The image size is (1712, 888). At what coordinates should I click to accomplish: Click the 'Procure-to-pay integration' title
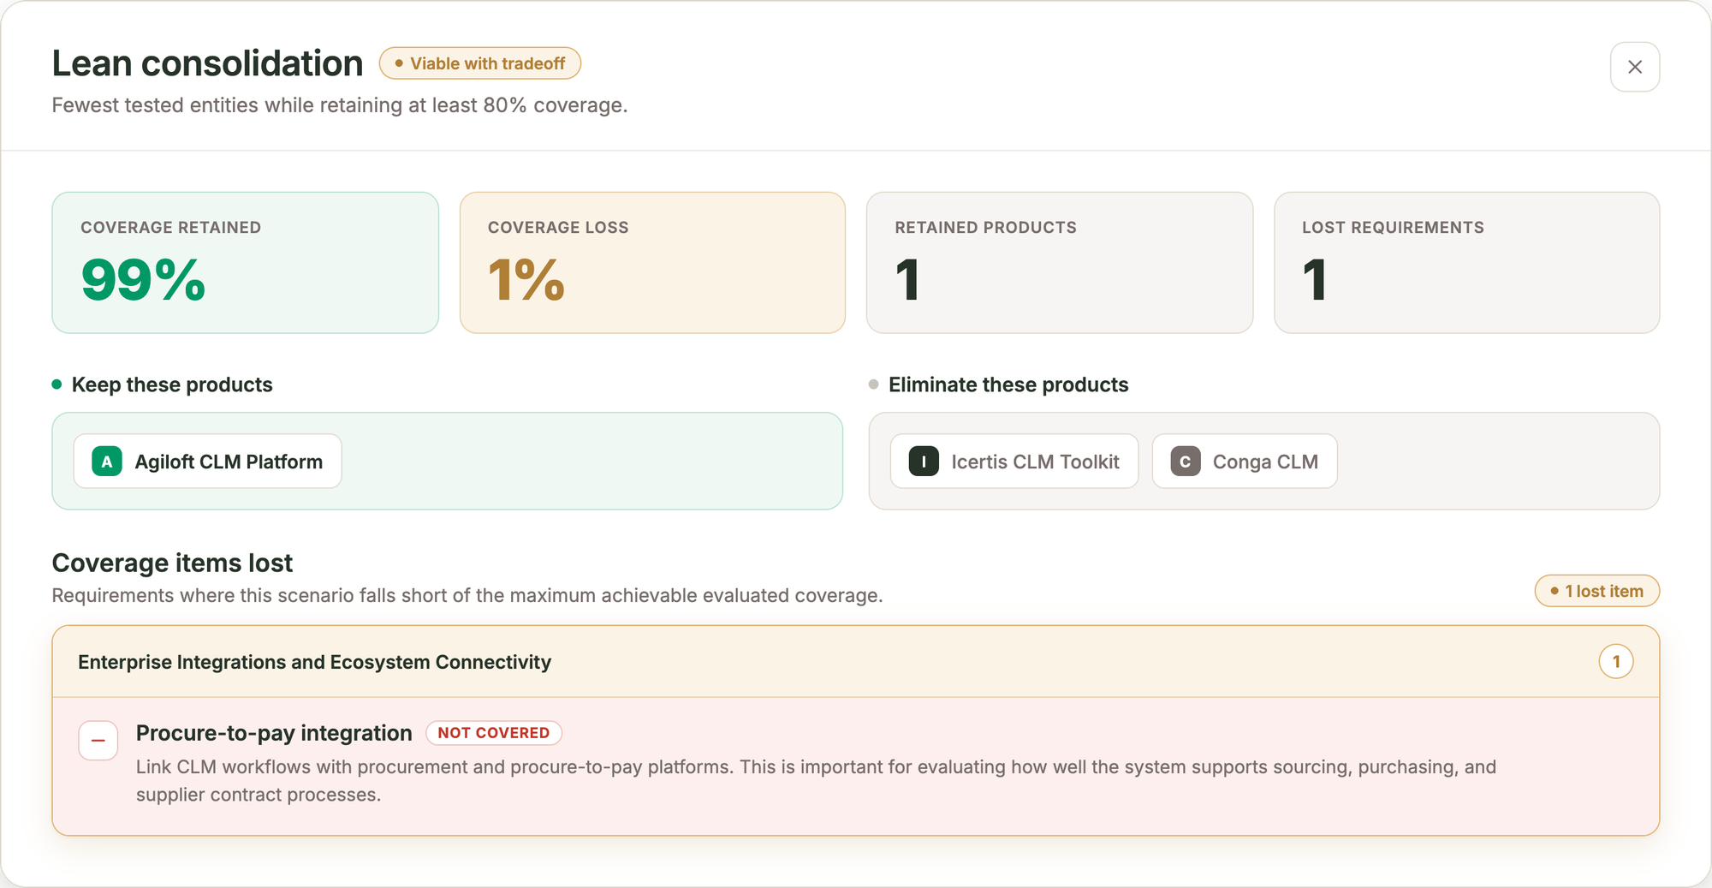coord(274,733)
